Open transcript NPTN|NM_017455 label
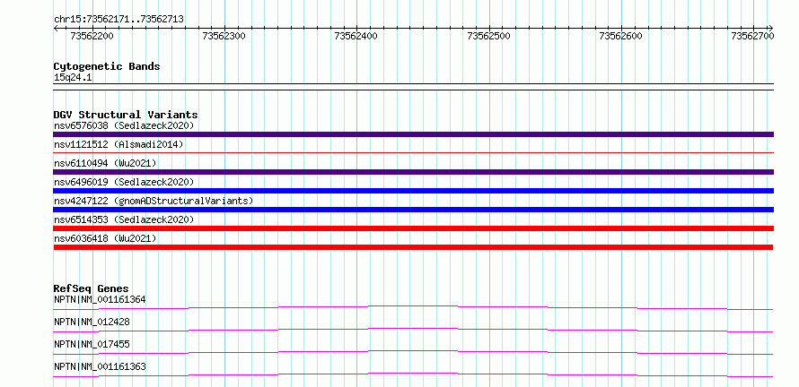The height and width of the screenshot is (387, 799). [x=92, y=344]
